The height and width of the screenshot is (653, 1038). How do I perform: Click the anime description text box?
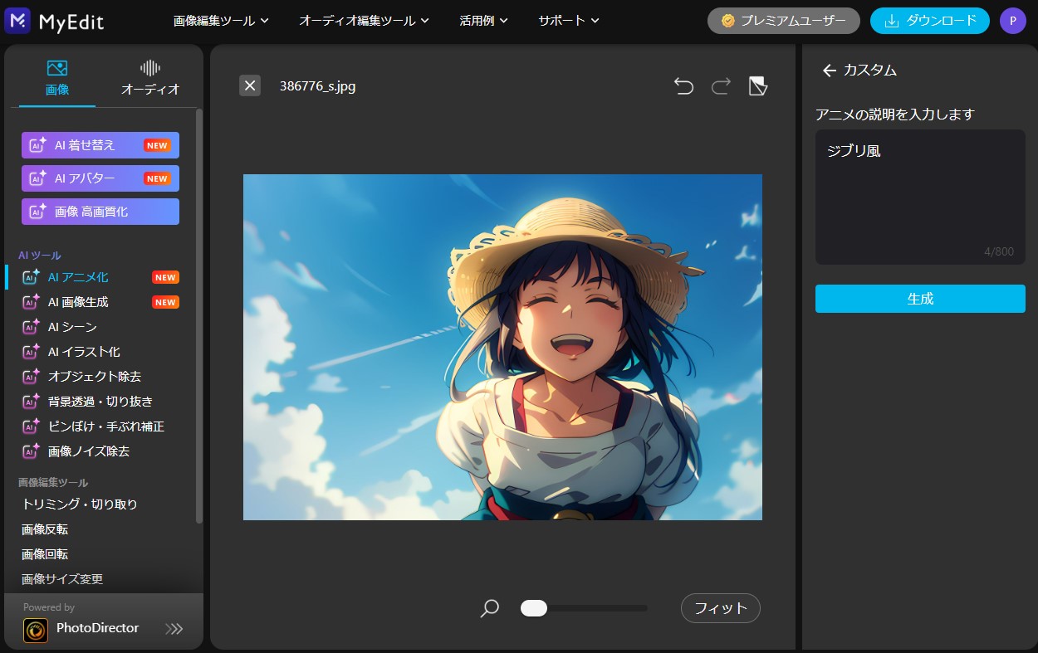coord(920,197)
